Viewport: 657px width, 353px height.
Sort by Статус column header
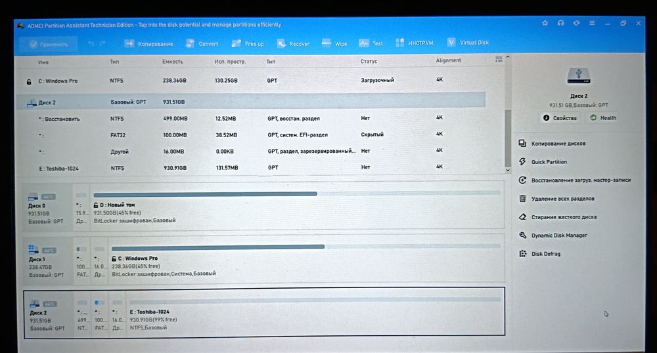[369, 61]
